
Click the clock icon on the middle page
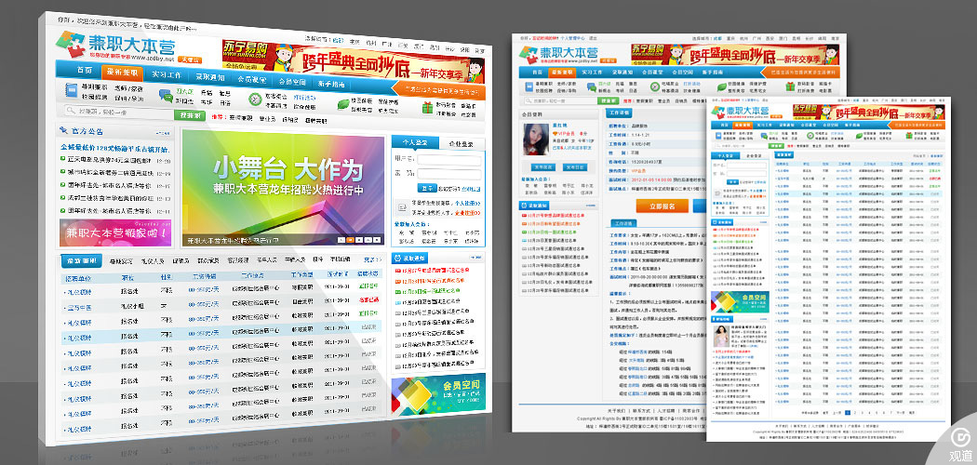[654, 86]
